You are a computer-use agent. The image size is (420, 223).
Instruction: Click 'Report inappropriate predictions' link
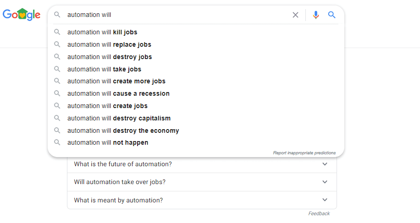click(x=304, y=153)
